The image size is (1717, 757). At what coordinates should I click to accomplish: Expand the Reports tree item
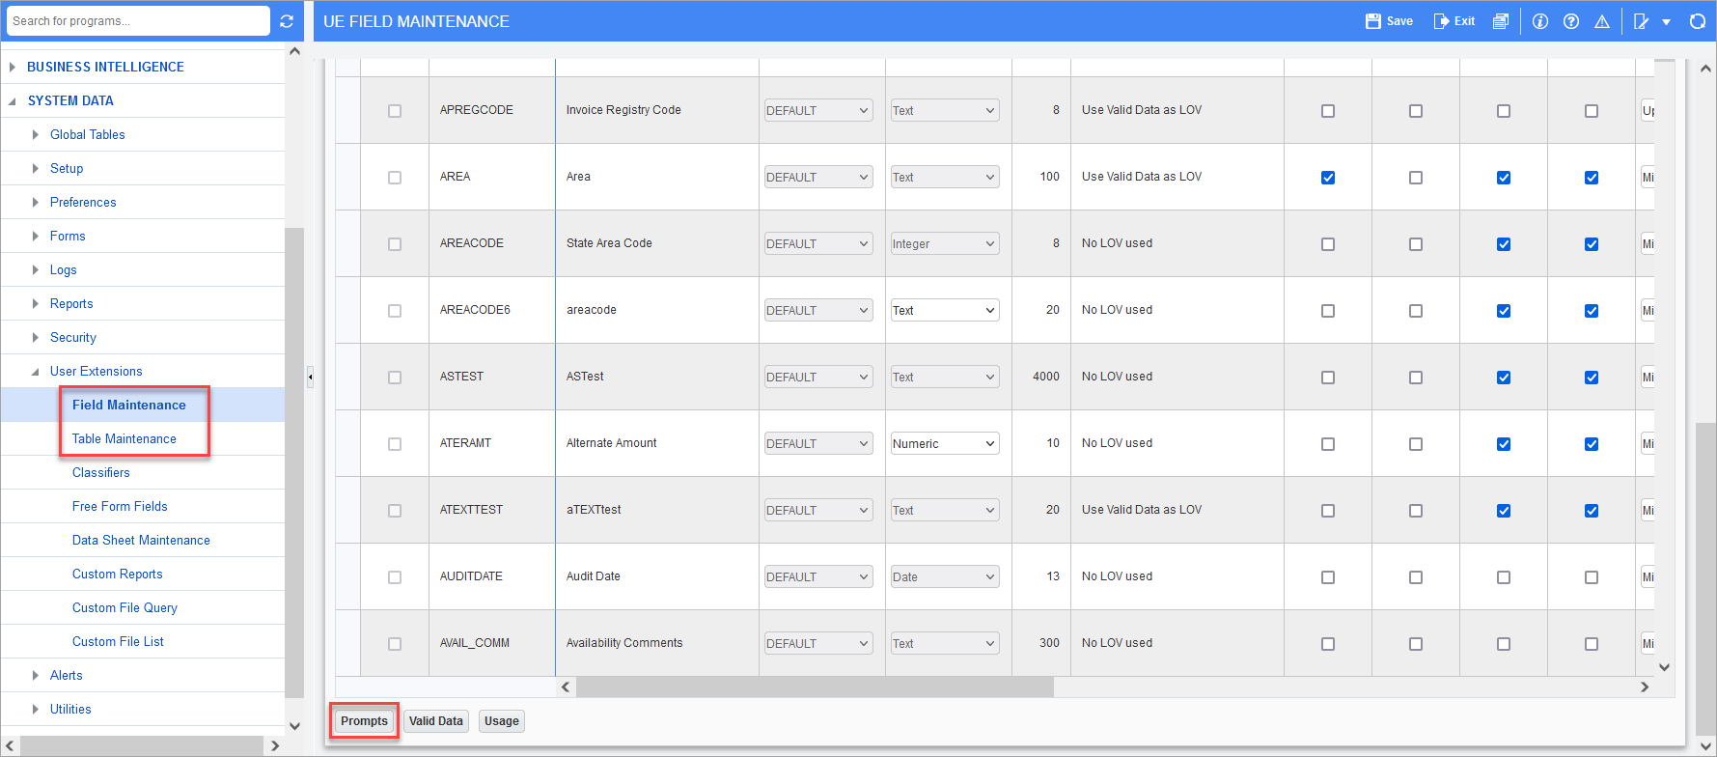tap(36, 303)
